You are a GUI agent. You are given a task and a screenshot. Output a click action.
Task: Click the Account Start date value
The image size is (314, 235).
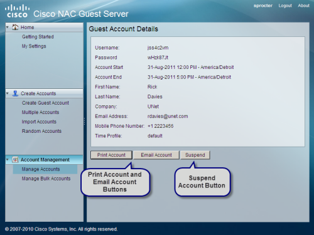(191, 67)
